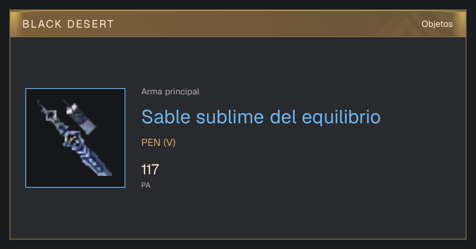Select the sable item icon thumbnail
The height and width of the screenshot is (249, 476).
tap(75, 138)
